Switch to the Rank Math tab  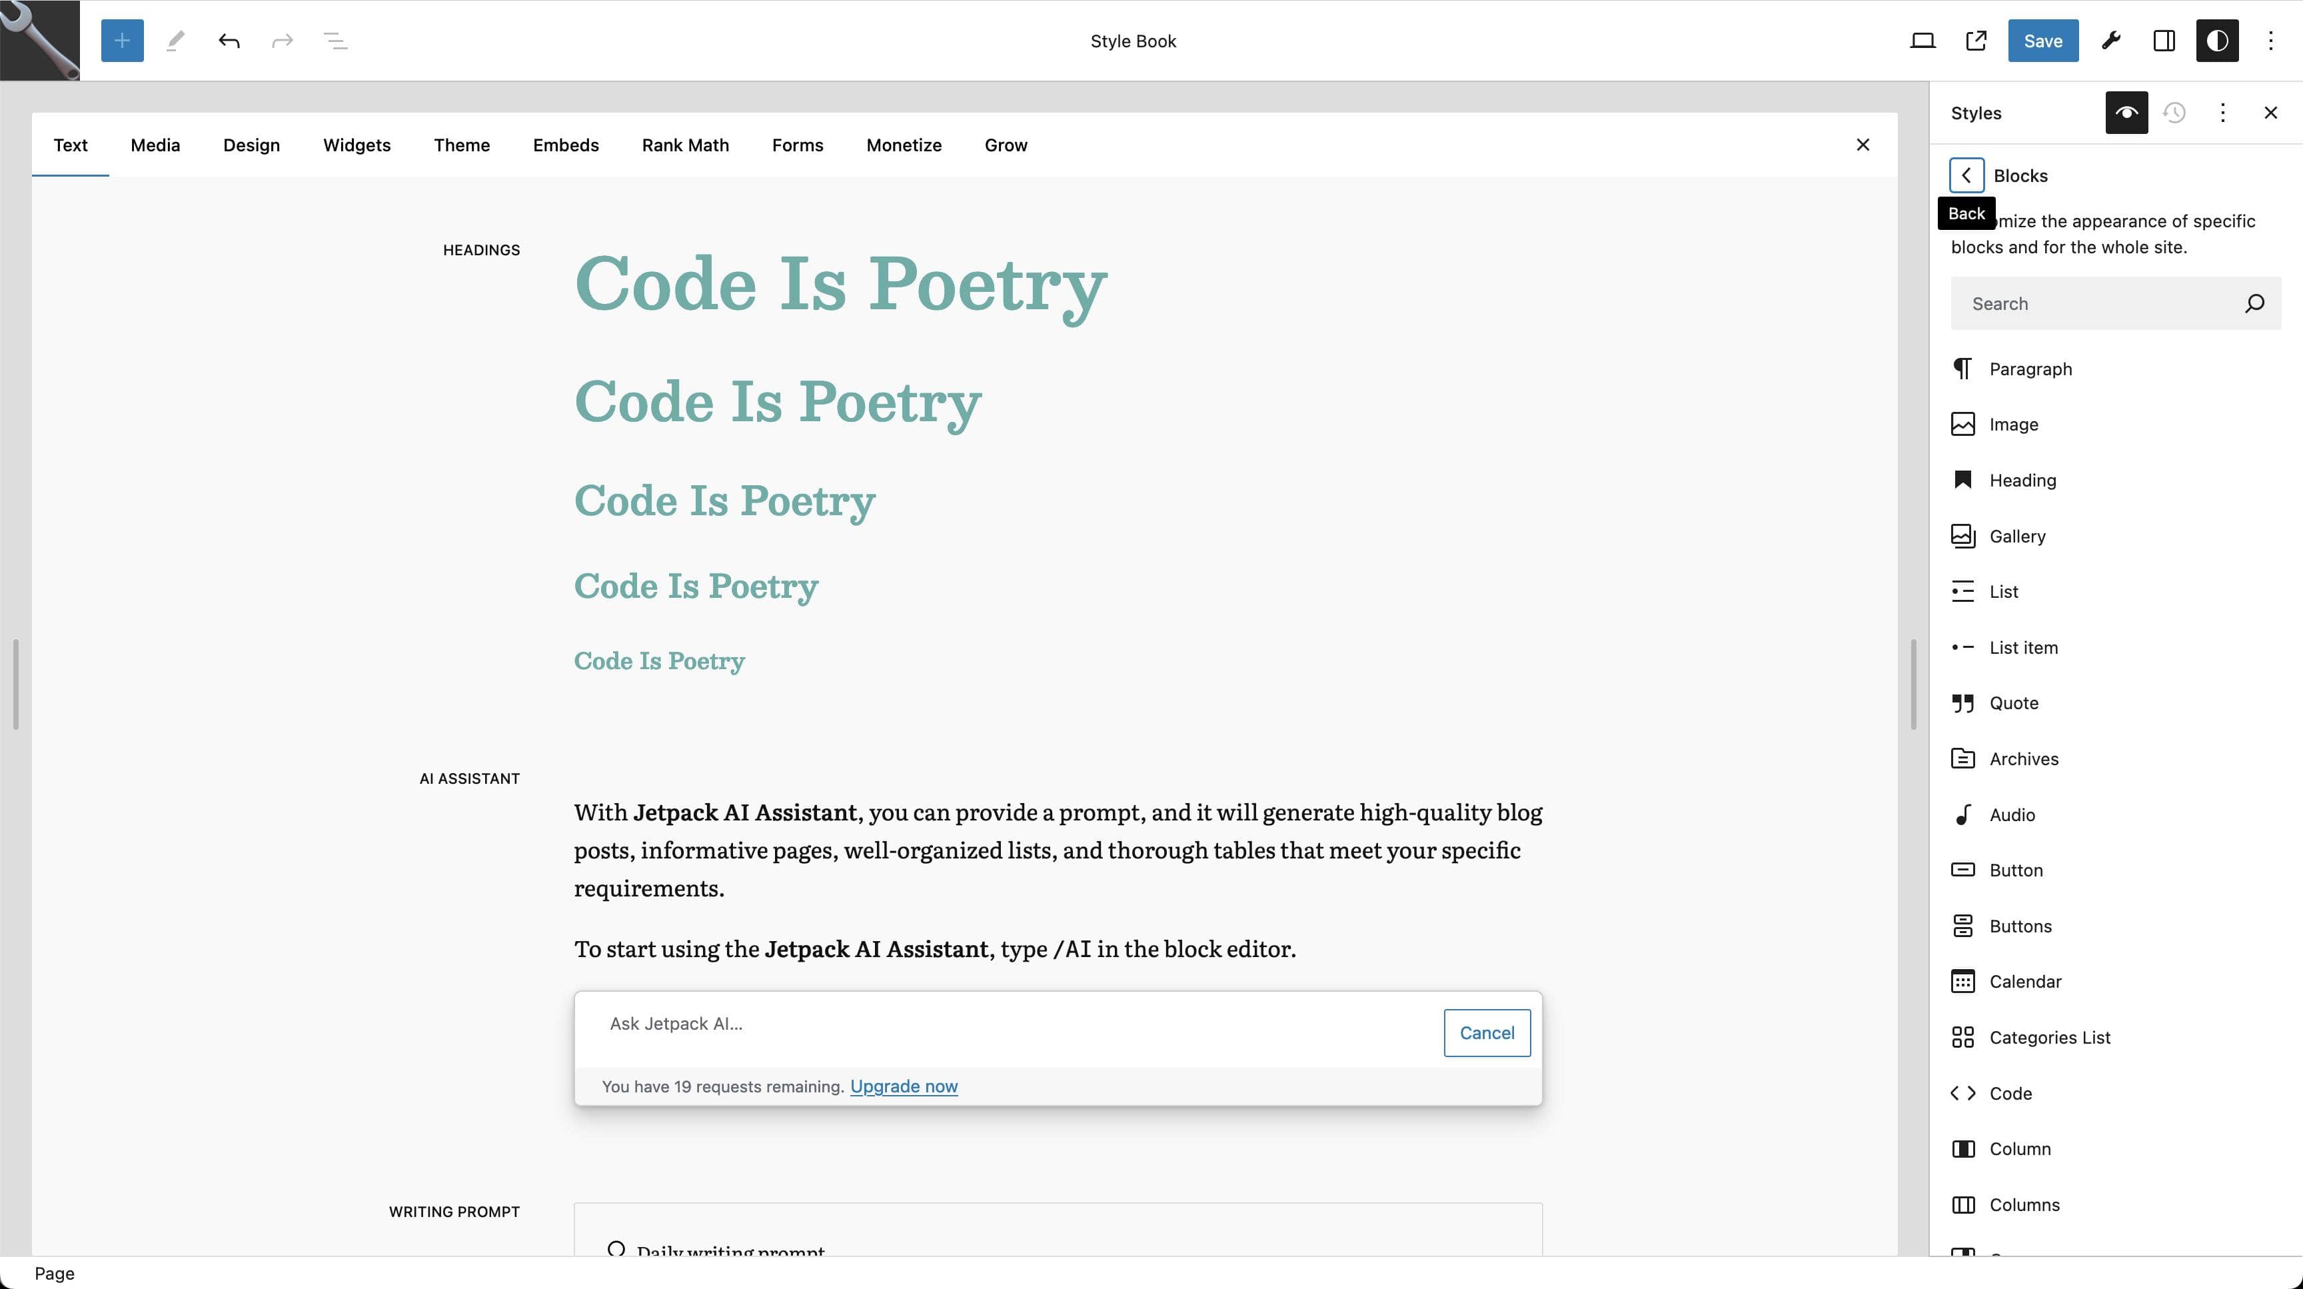coord(685,145)
